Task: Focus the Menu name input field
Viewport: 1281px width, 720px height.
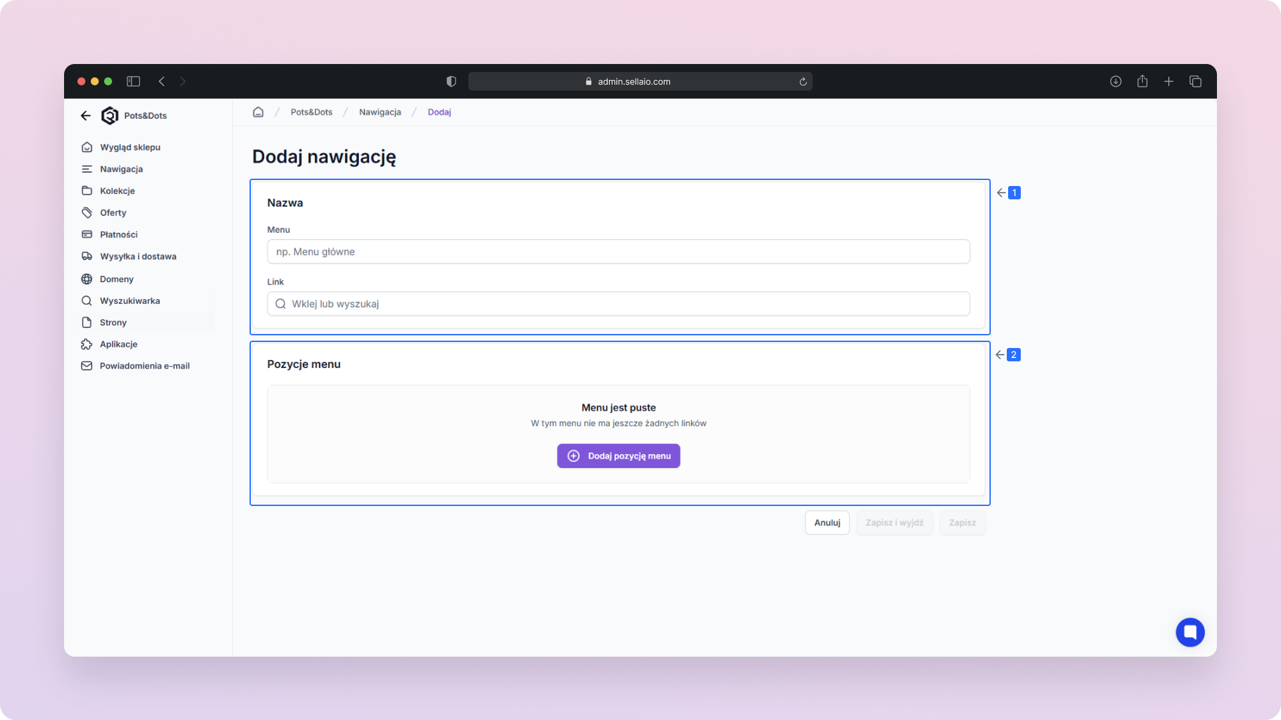Action: [618, 252]
